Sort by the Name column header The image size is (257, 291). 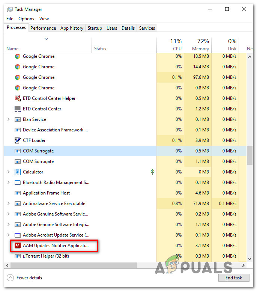[x=48, y=45]
